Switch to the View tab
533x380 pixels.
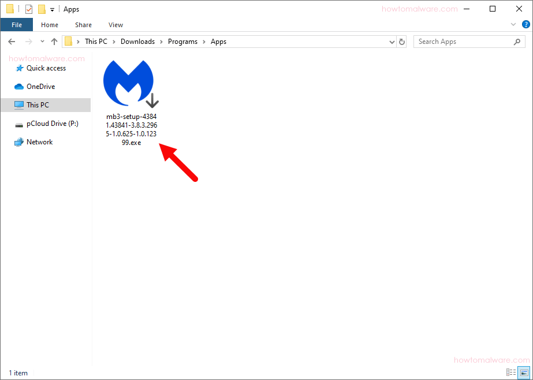pos(115,25)
